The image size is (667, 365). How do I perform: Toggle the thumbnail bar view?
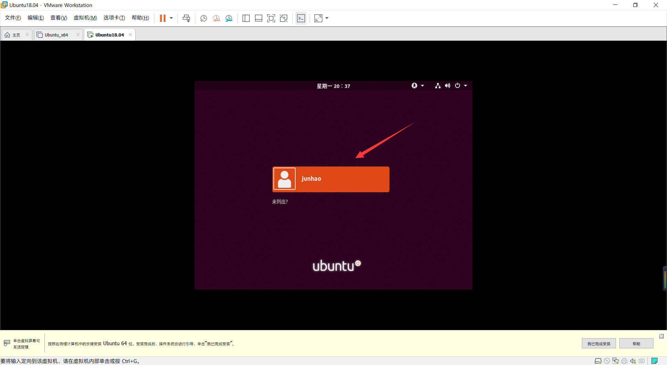tap(258, 18)
